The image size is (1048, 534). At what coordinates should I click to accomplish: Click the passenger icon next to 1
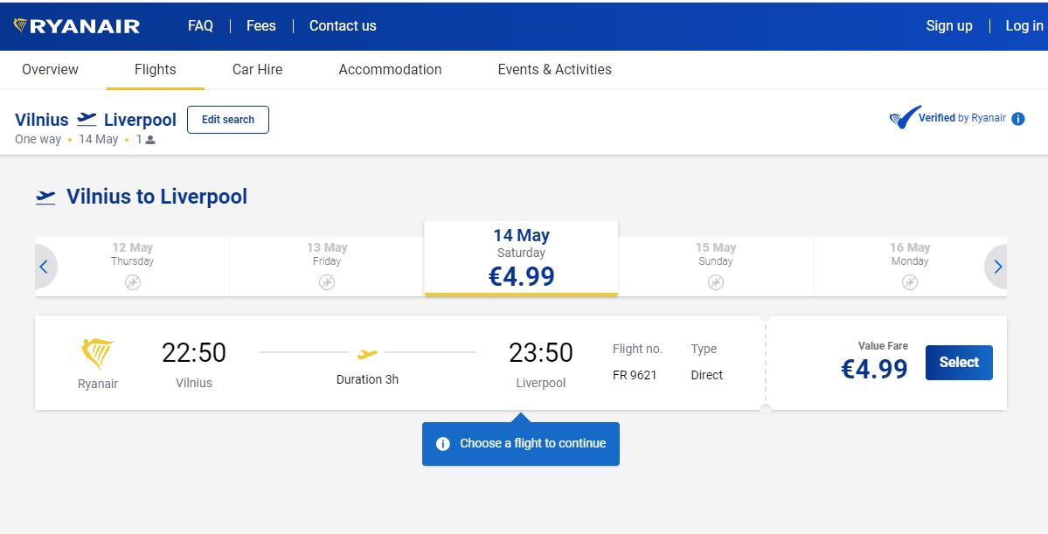coord(150,140)
